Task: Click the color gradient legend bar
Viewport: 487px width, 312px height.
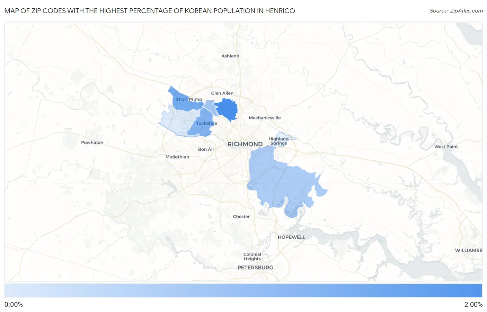Action: (x=243, y=291)
